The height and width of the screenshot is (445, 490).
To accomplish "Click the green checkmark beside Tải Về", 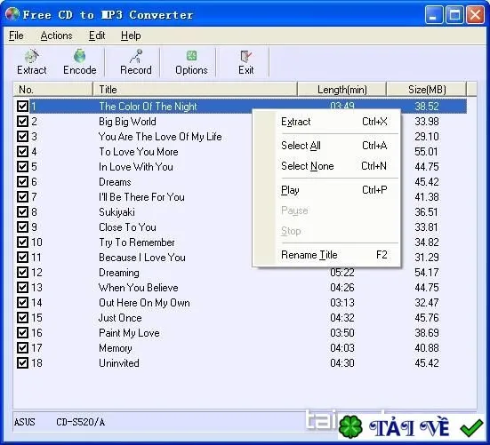I will tap(472, 427).
